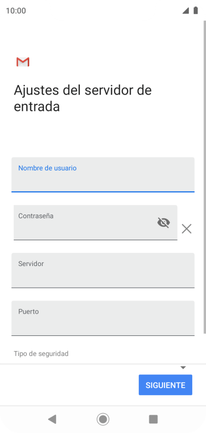The height and width of the screenshot is (433, 206).
Task: Tap the SIGUIENTE button
Action: tap(166, 385)
